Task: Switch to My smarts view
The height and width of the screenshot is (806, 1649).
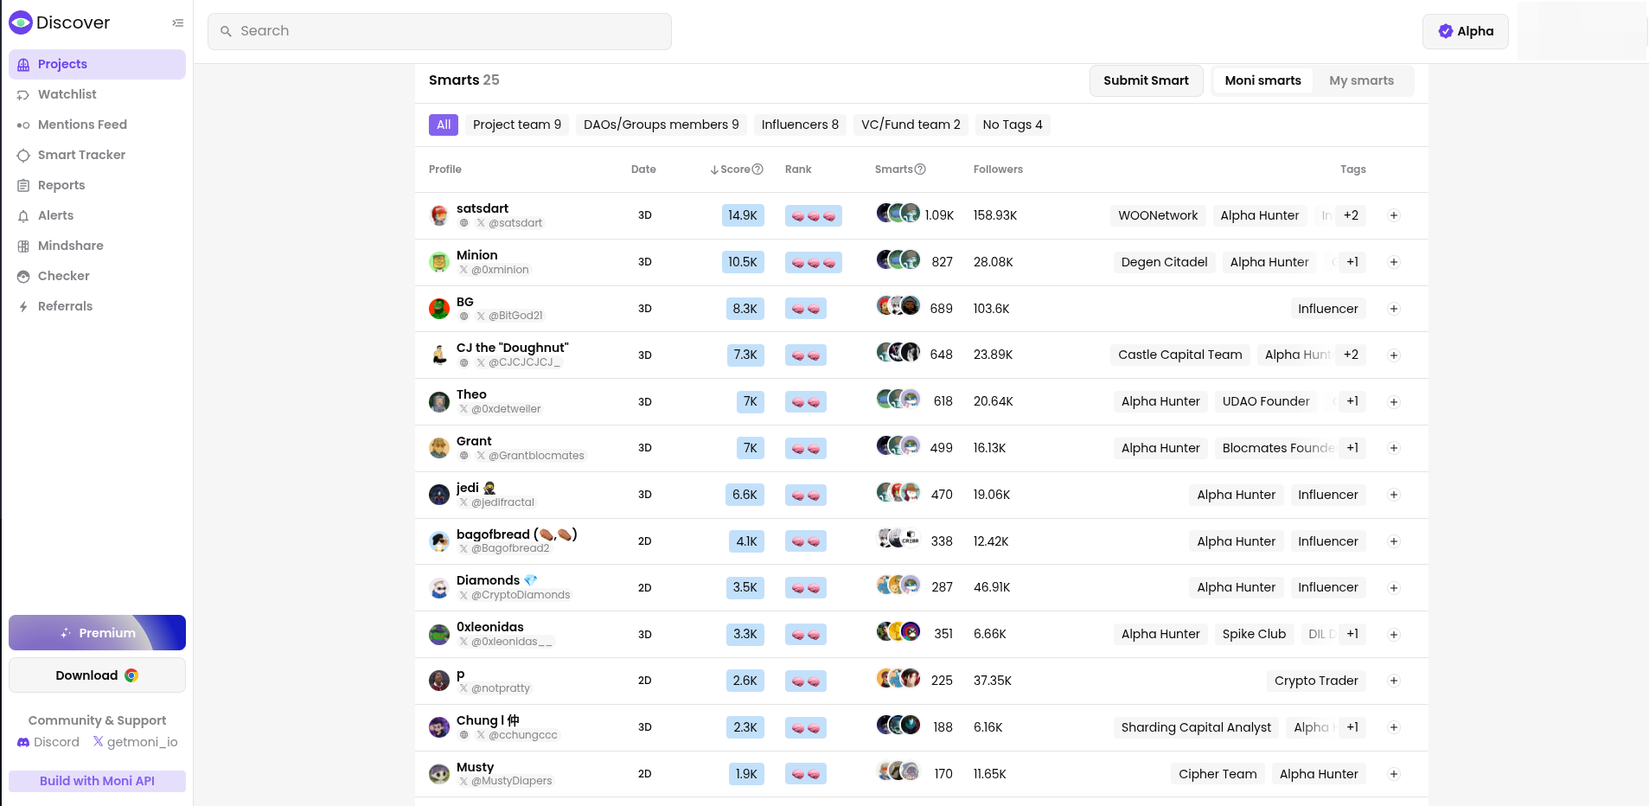Action: click(1361, 80)
